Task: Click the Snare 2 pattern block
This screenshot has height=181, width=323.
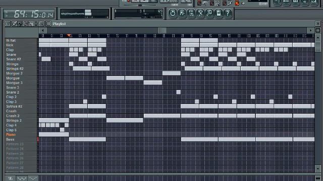Action: click(178, 92)
